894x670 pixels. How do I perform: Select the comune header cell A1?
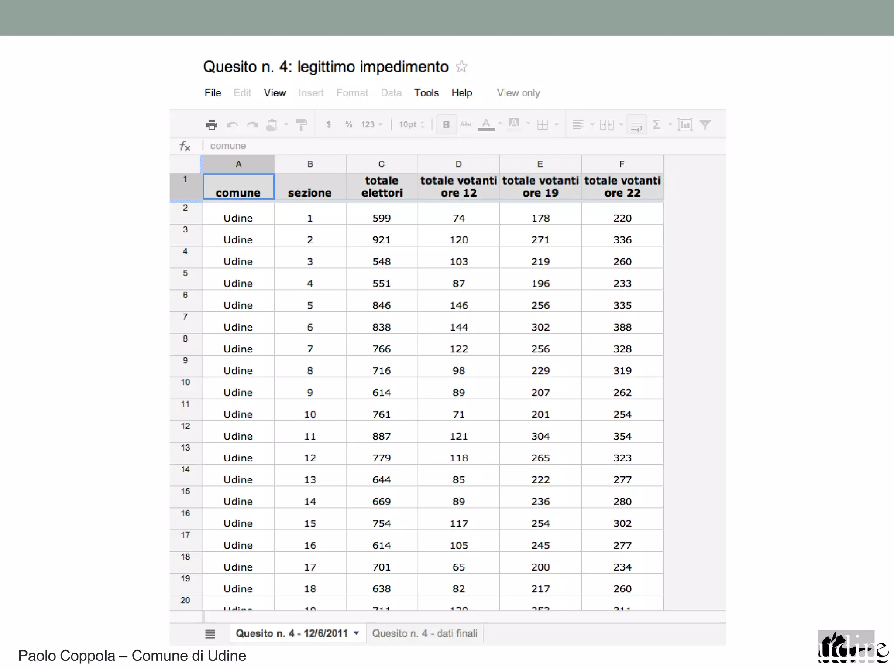tap(238, 187)
